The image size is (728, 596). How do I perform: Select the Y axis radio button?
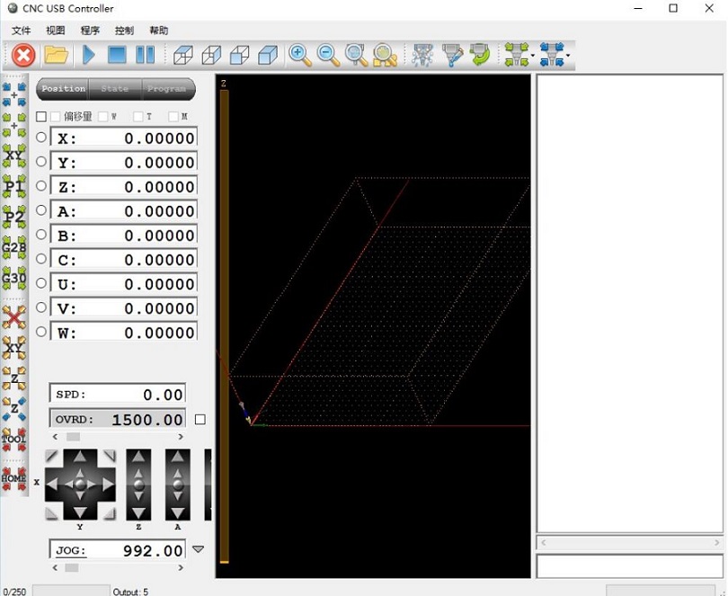41,161
